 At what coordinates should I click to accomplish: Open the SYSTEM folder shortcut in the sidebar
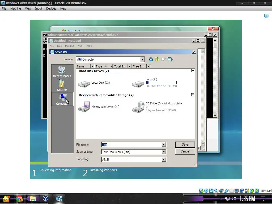coord(62,85)
